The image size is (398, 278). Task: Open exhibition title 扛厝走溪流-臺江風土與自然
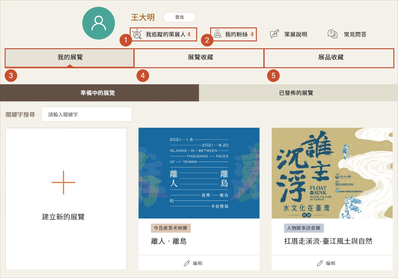click(328, 241)
